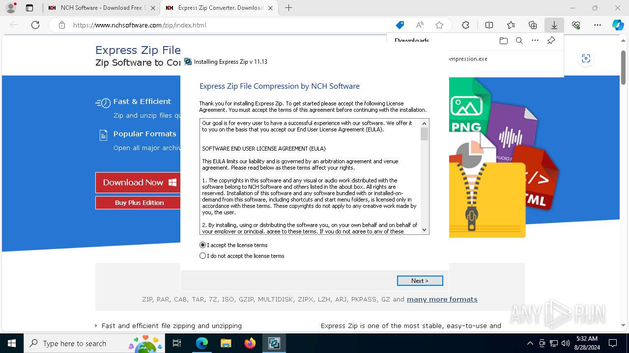
Task: Open File Explorer from taskbar
Action: [x=226, y=343]
